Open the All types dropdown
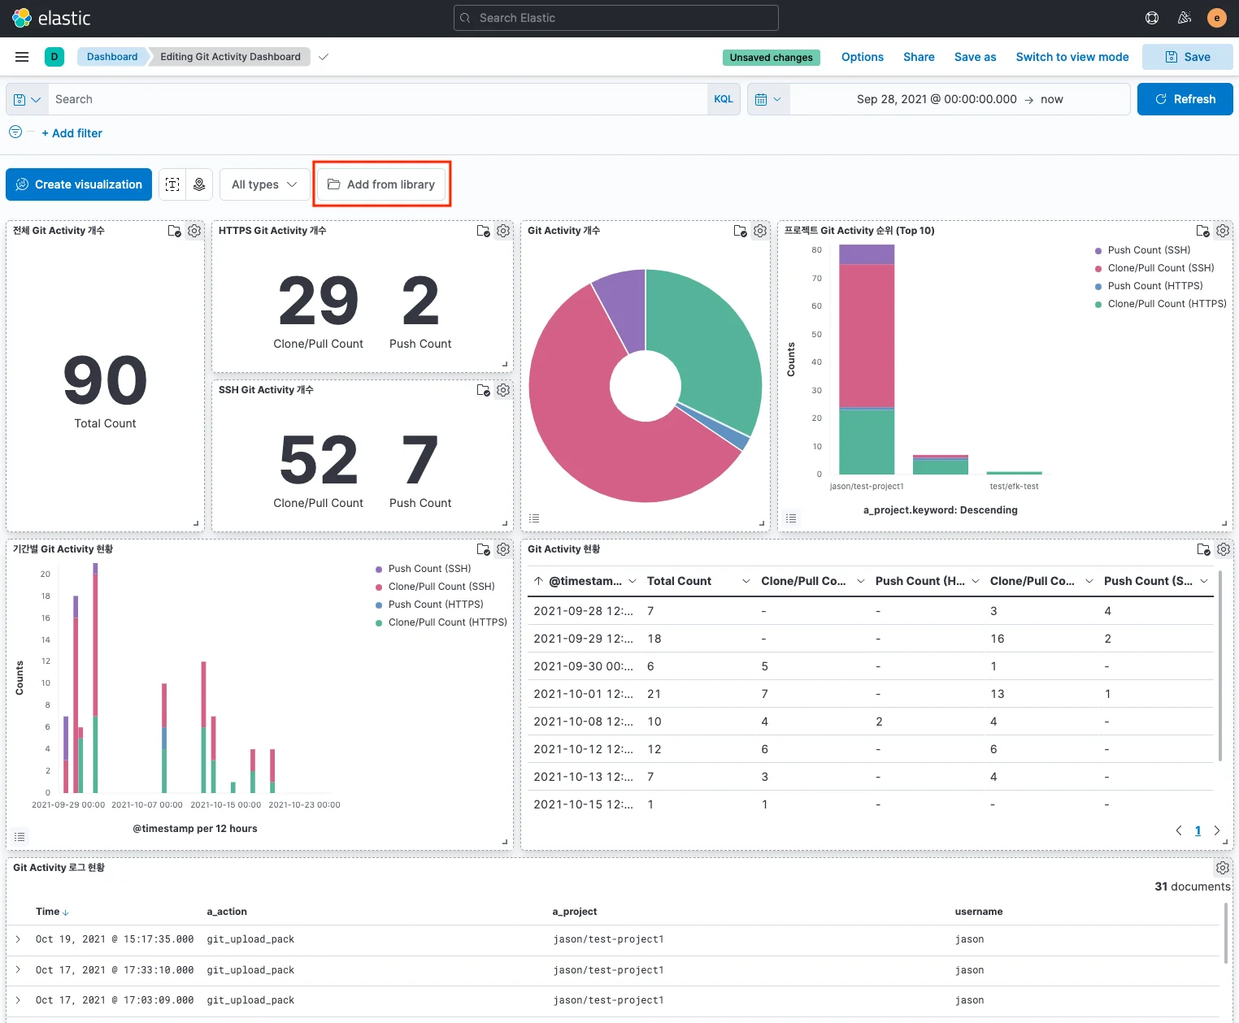The image size is (1239, 1023). coord(264,184)
